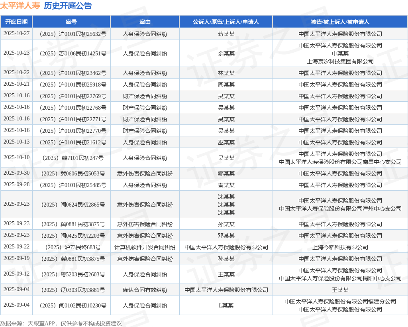Image resolution: width=408 pixels, height=327 pixels.
Task: Select the 案号 column header
Action: [71, 22]
